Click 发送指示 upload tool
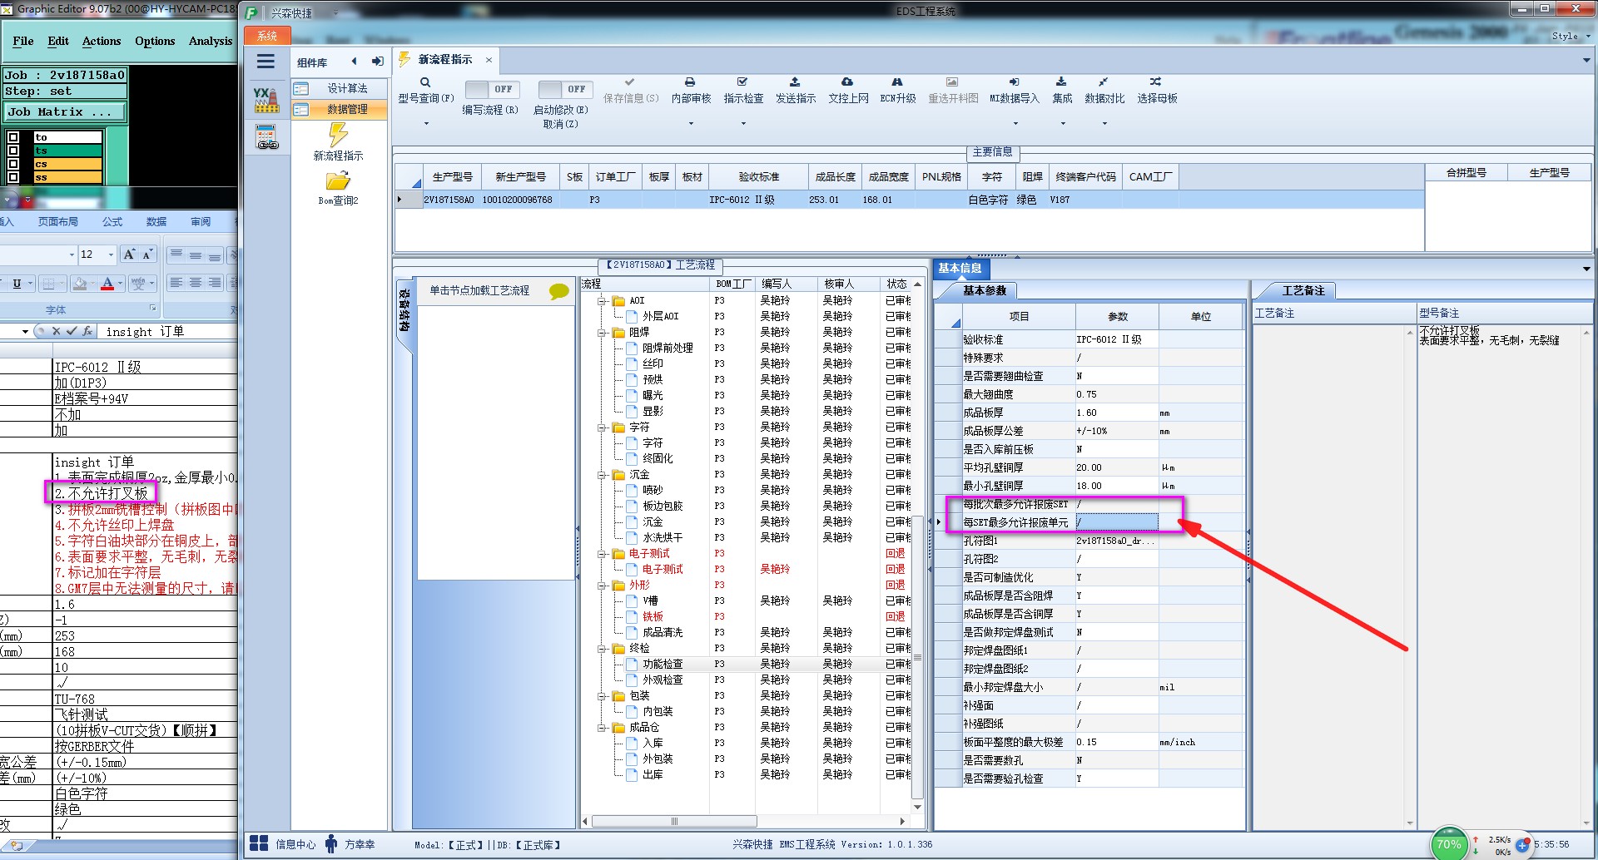The height and width of the screenshot is (860, 1598). click(x=795, y=90)
